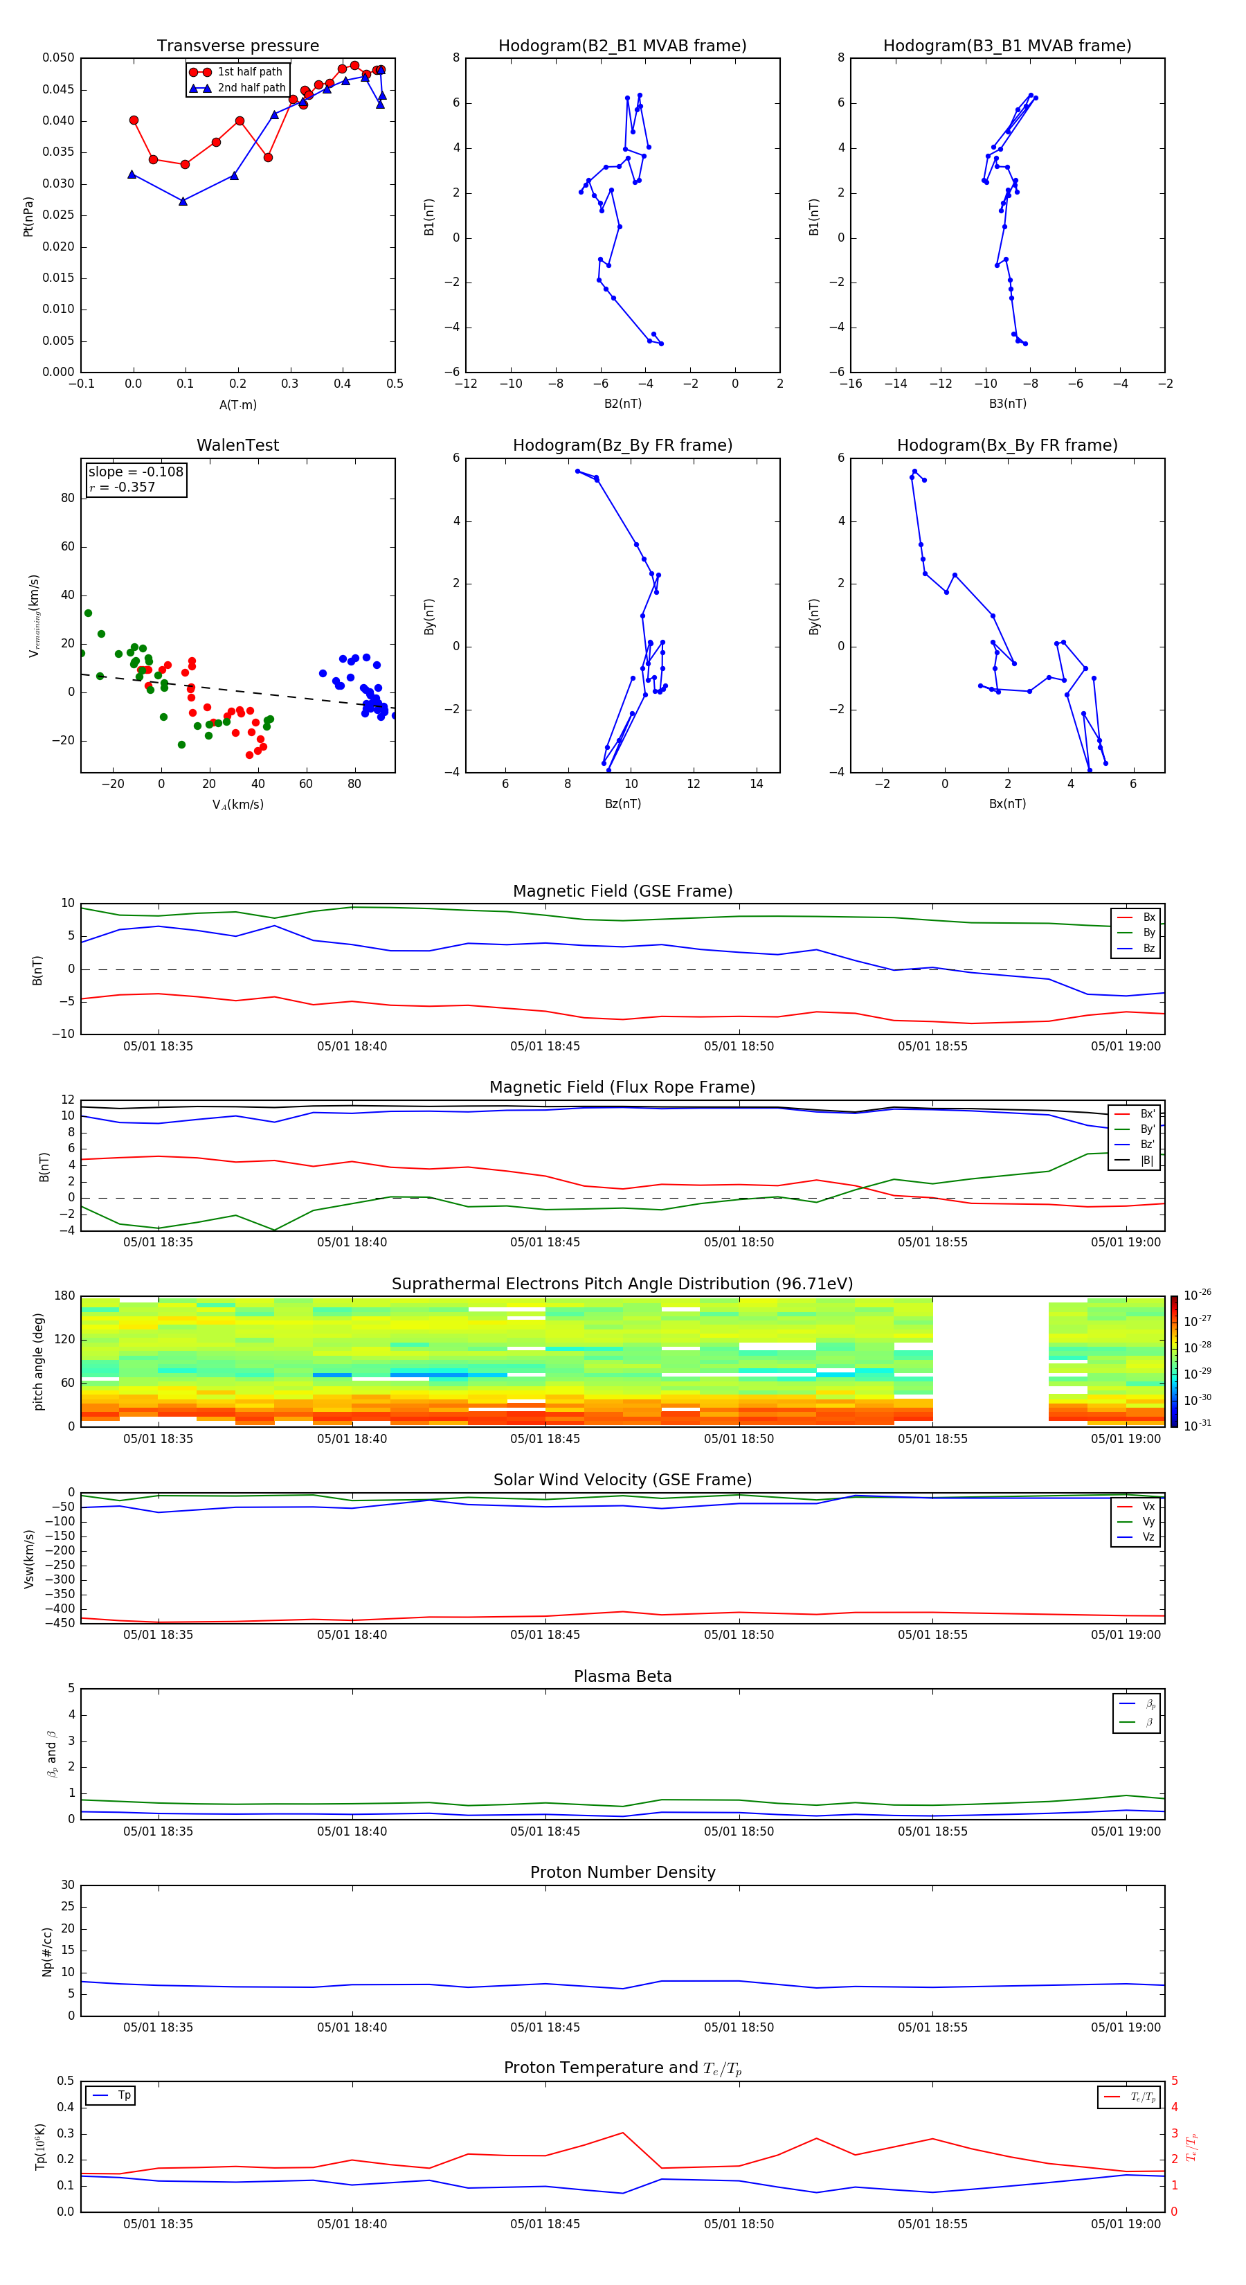Click the '10^-26' colorbar tick label
1246x2285 pixels.
pos(1198,1295)
